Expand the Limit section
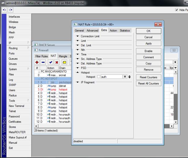 tap(78, 41)
